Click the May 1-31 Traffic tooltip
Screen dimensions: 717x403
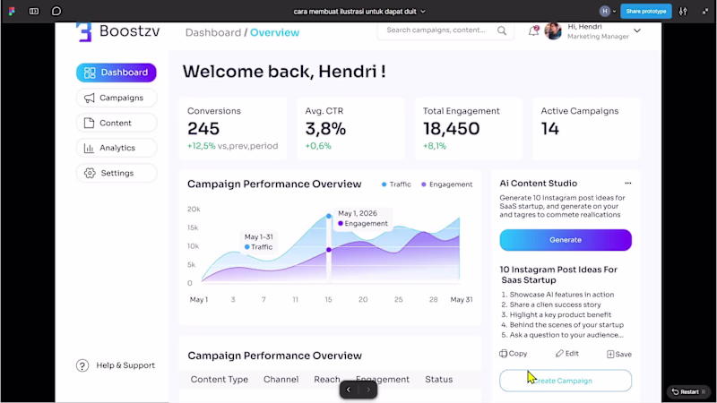pyautogui.click(x=259, y=242)
